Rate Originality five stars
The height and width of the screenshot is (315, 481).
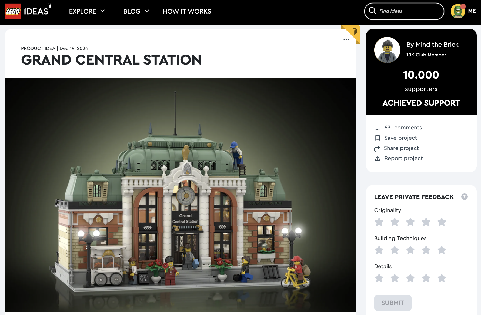tap(442, 222)
